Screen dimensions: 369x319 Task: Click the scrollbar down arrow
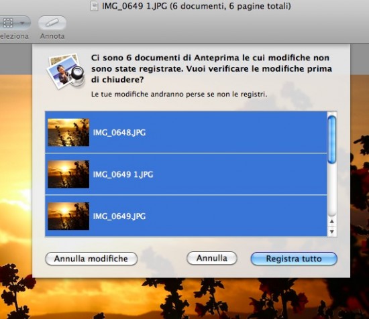(x=332, y=232)
